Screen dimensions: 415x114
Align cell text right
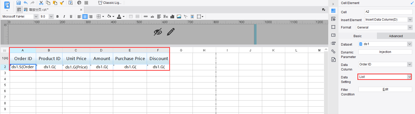[x=90, y=17]
